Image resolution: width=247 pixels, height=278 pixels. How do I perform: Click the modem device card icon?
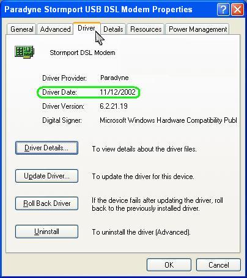coord(24,52)
